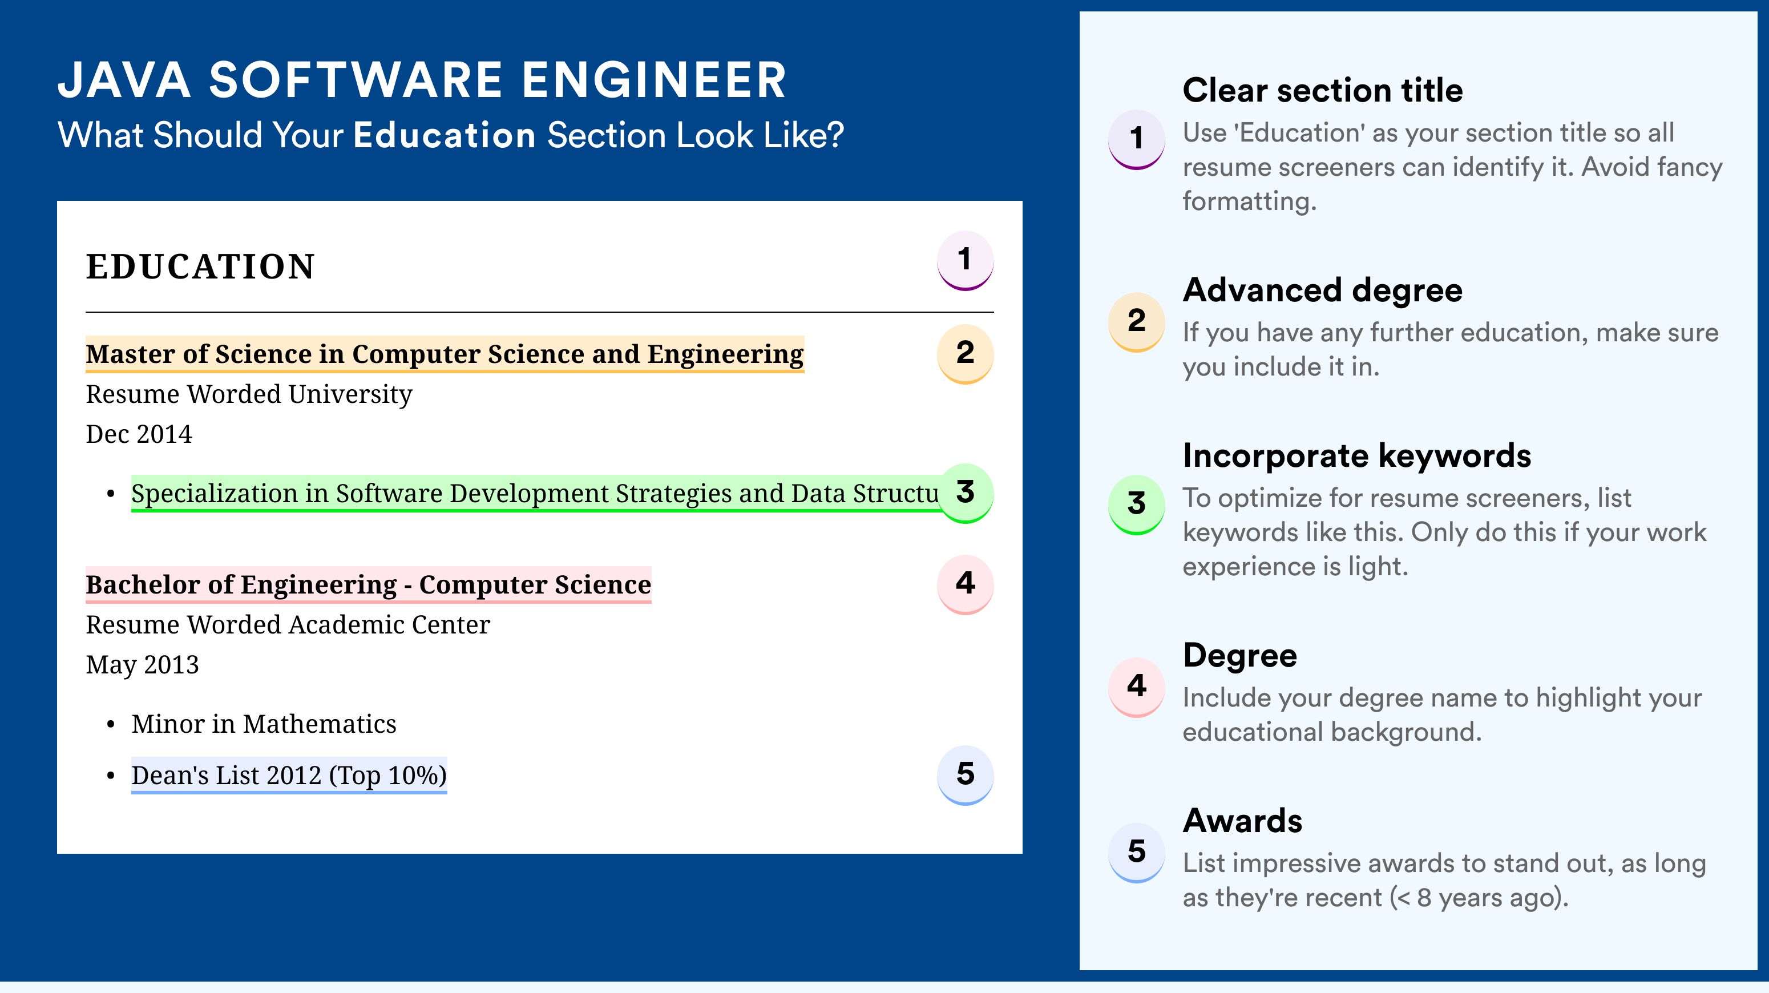Click the purple number 1 badge beside EDUCATION

pyautogui.click(x=965, y=260)
